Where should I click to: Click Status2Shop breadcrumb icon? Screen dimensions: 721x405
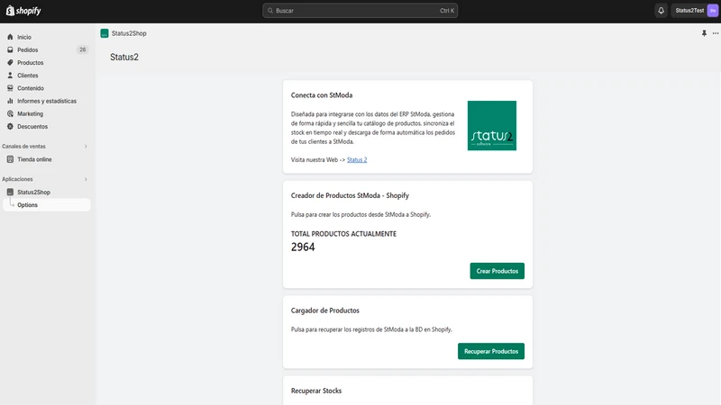(105, 33)
